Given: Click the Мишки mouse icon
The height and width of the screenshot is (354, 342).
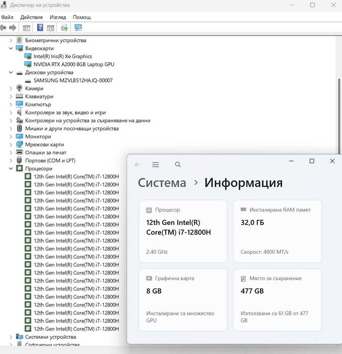Looking at the screenshot, I should click(x=19, y=128).
